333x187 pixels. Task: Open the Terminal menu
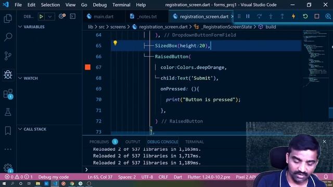(121, 5)
